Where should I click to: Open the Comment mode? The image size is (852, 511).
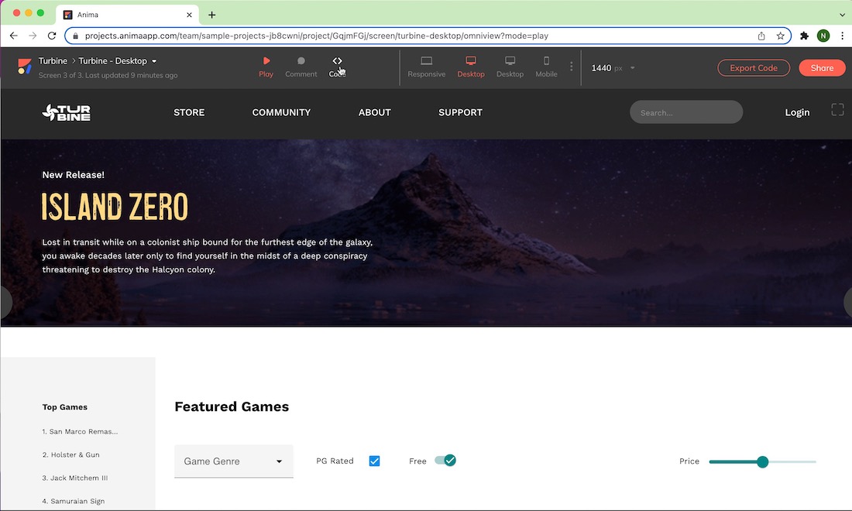(x=301, y=67)
